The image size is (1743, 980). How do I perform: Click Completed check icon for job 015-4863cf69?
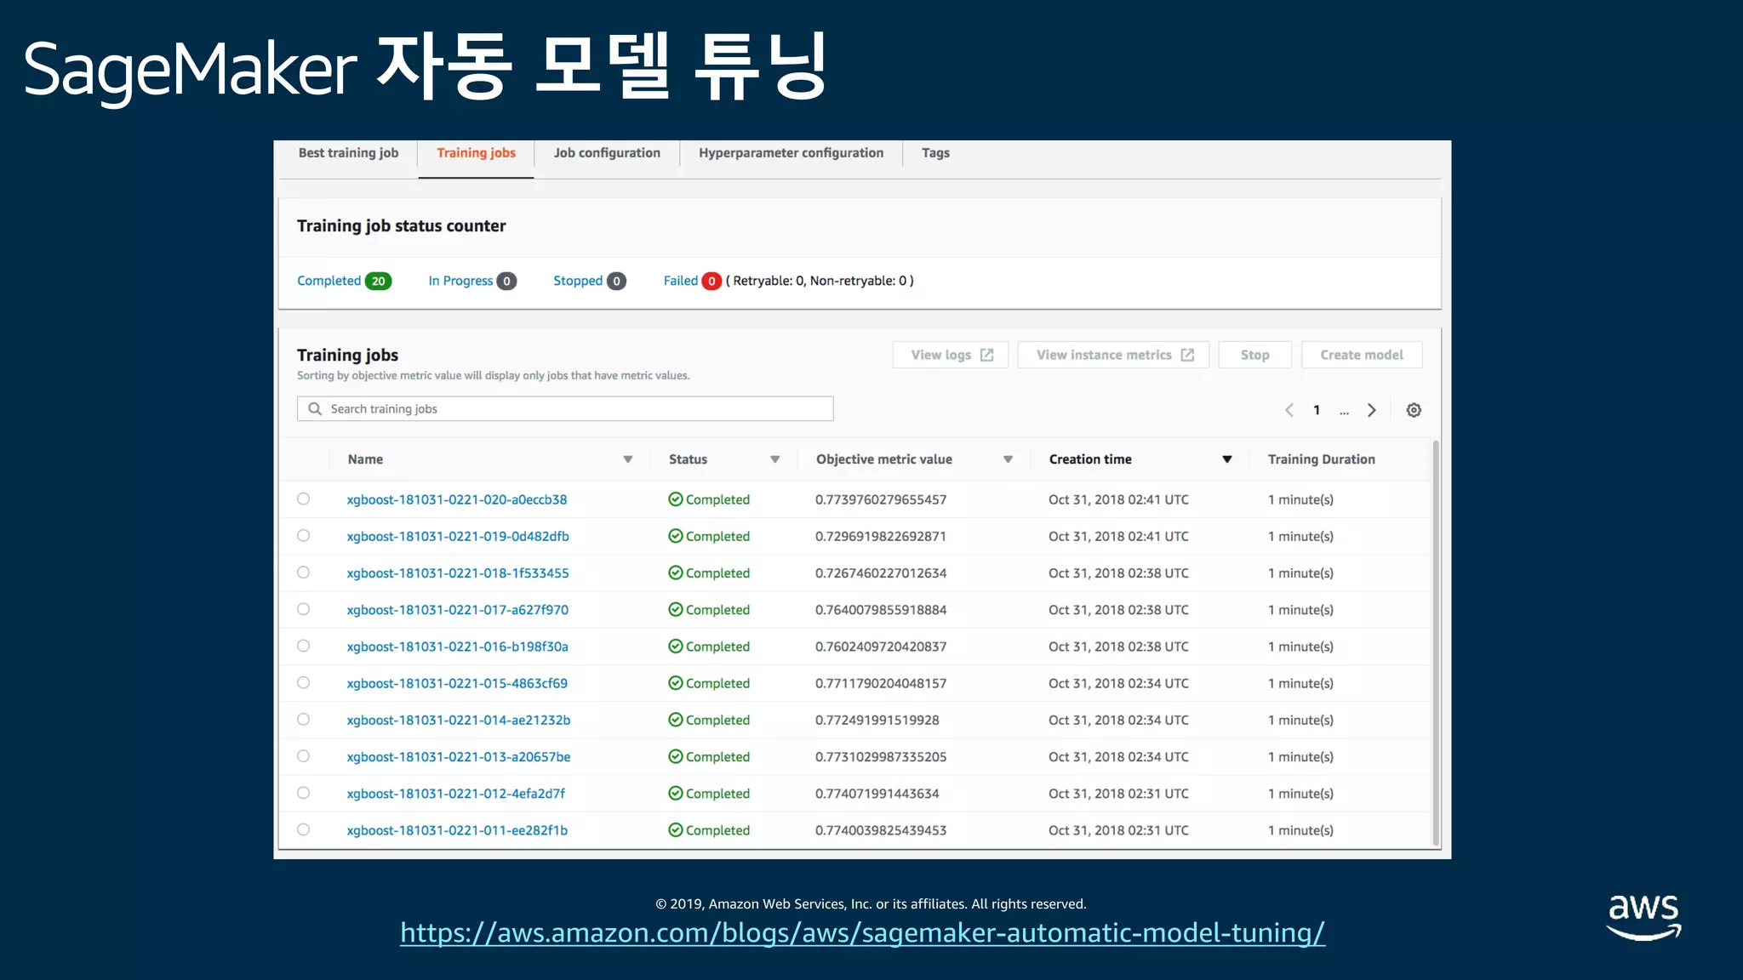(x=675, y=683)
